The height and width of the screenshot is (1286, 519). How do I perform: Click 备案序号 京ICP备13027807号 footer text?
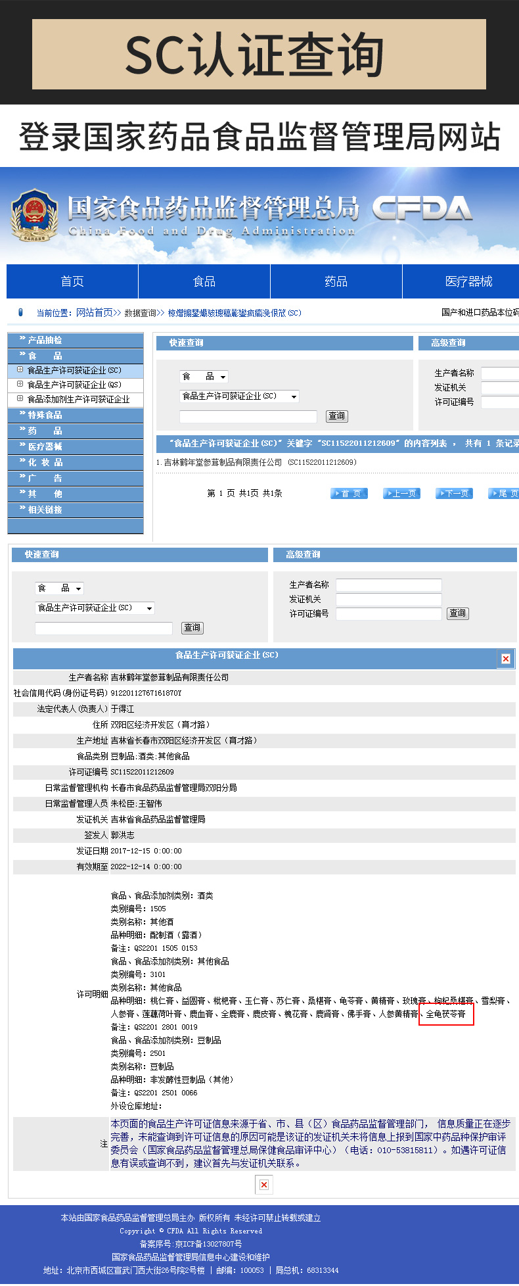click(191, 1244)
